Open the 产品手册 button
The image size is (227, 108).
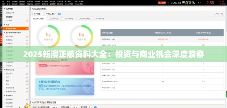click(x=218, y=14)
